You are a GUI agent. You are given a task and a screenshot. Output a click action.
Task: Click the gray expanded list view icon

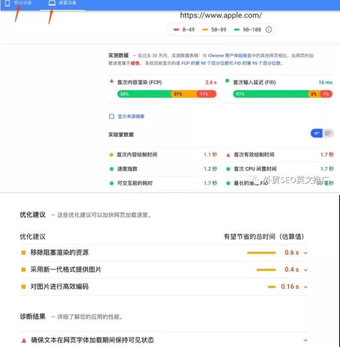pyautogui.click(x=328, y=133)
